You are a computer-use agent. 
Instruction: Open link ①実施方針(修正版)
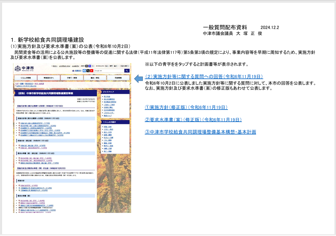186,107
